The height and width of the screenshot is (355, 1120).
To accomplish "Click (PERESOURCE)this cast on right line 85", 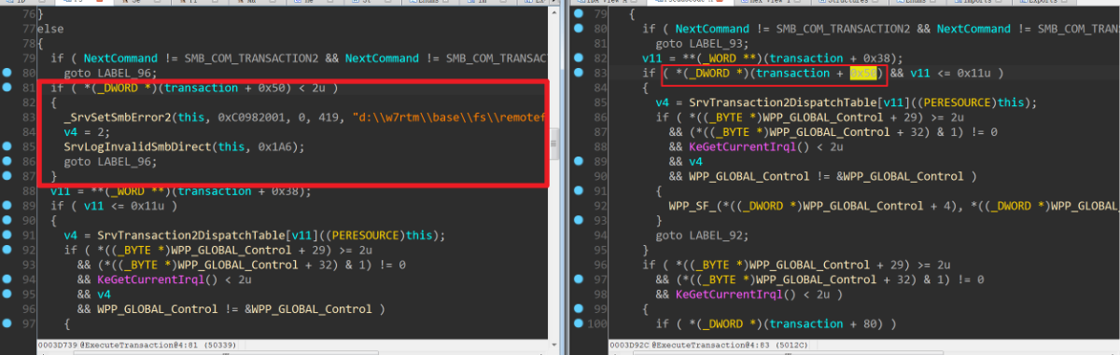I will click(x=954, y=102).
